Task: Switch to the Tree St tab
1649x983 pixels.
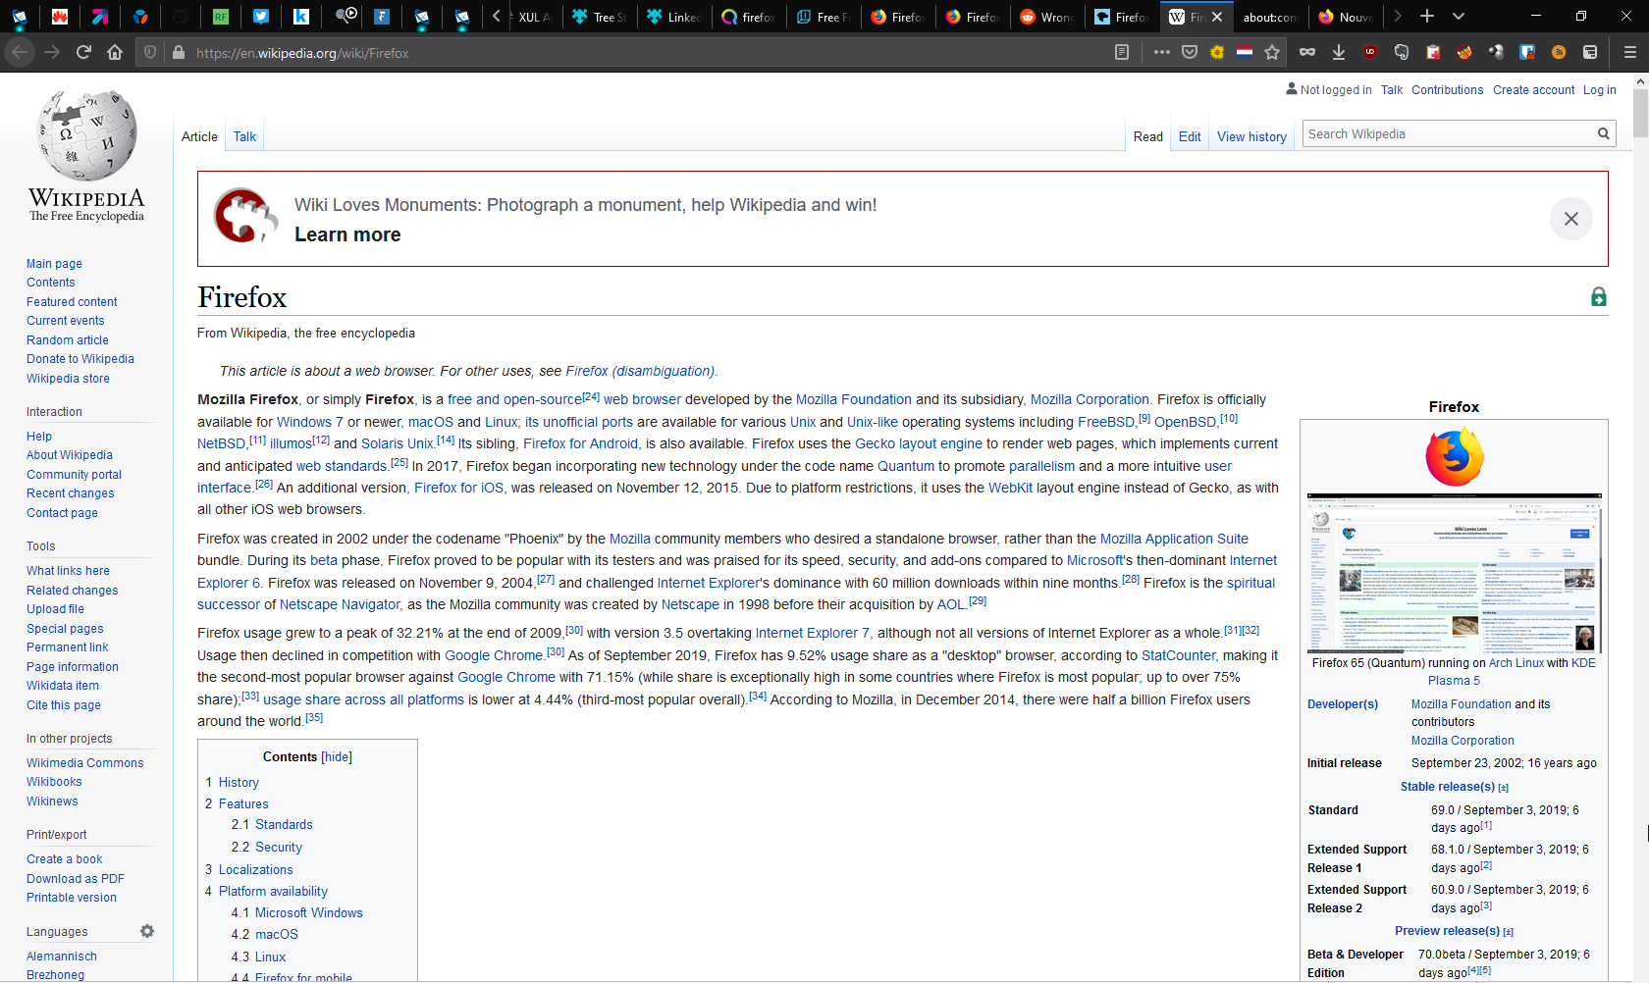Action: click(x=599, y=17)
